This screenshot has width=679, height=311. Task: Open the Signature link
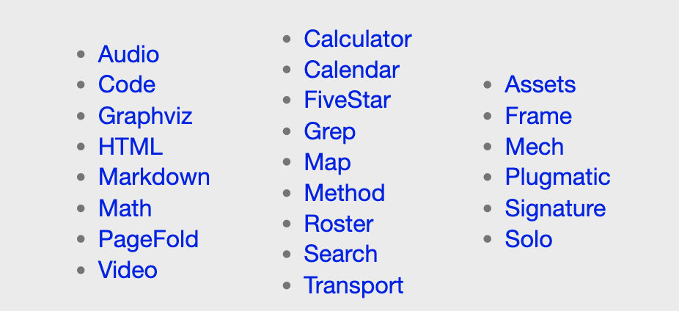pos(555,209)
